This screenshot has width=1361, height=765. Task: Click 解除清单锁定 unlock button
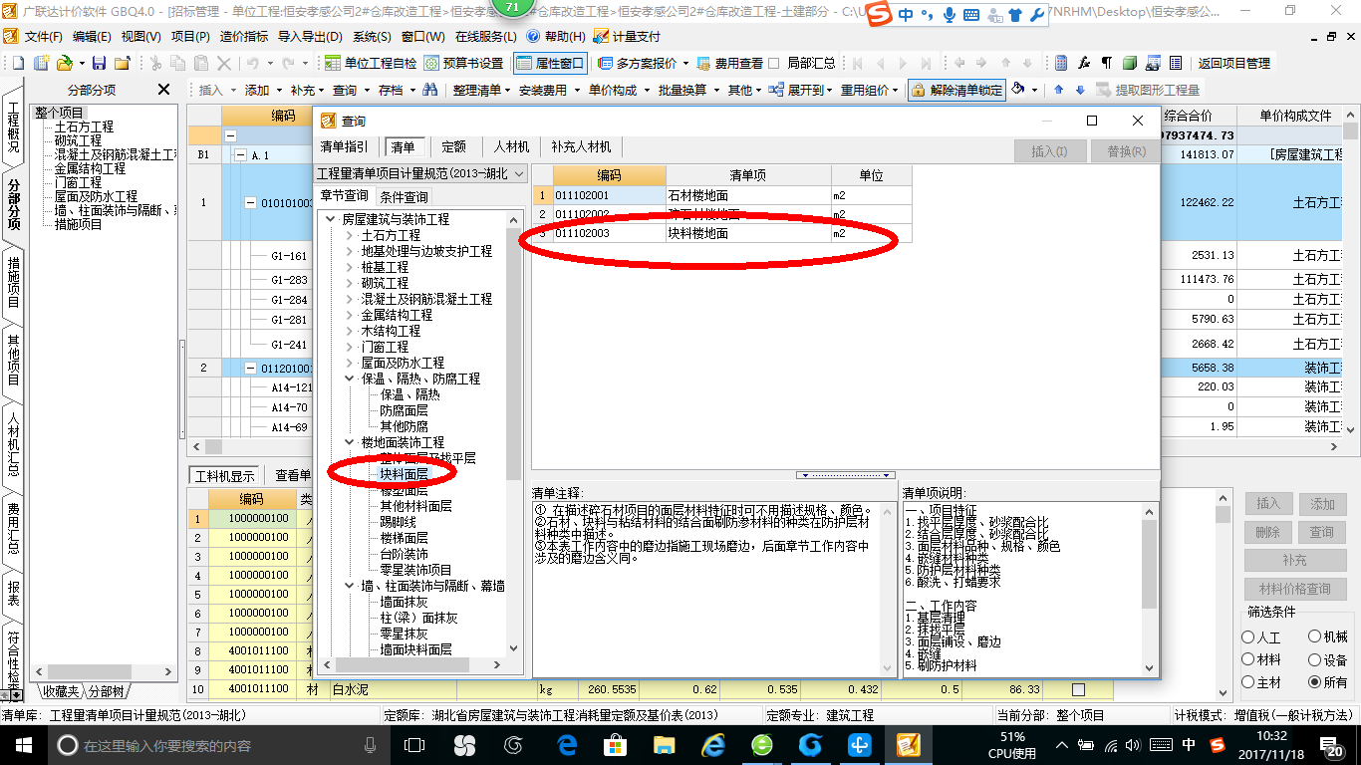coord(956,90)
